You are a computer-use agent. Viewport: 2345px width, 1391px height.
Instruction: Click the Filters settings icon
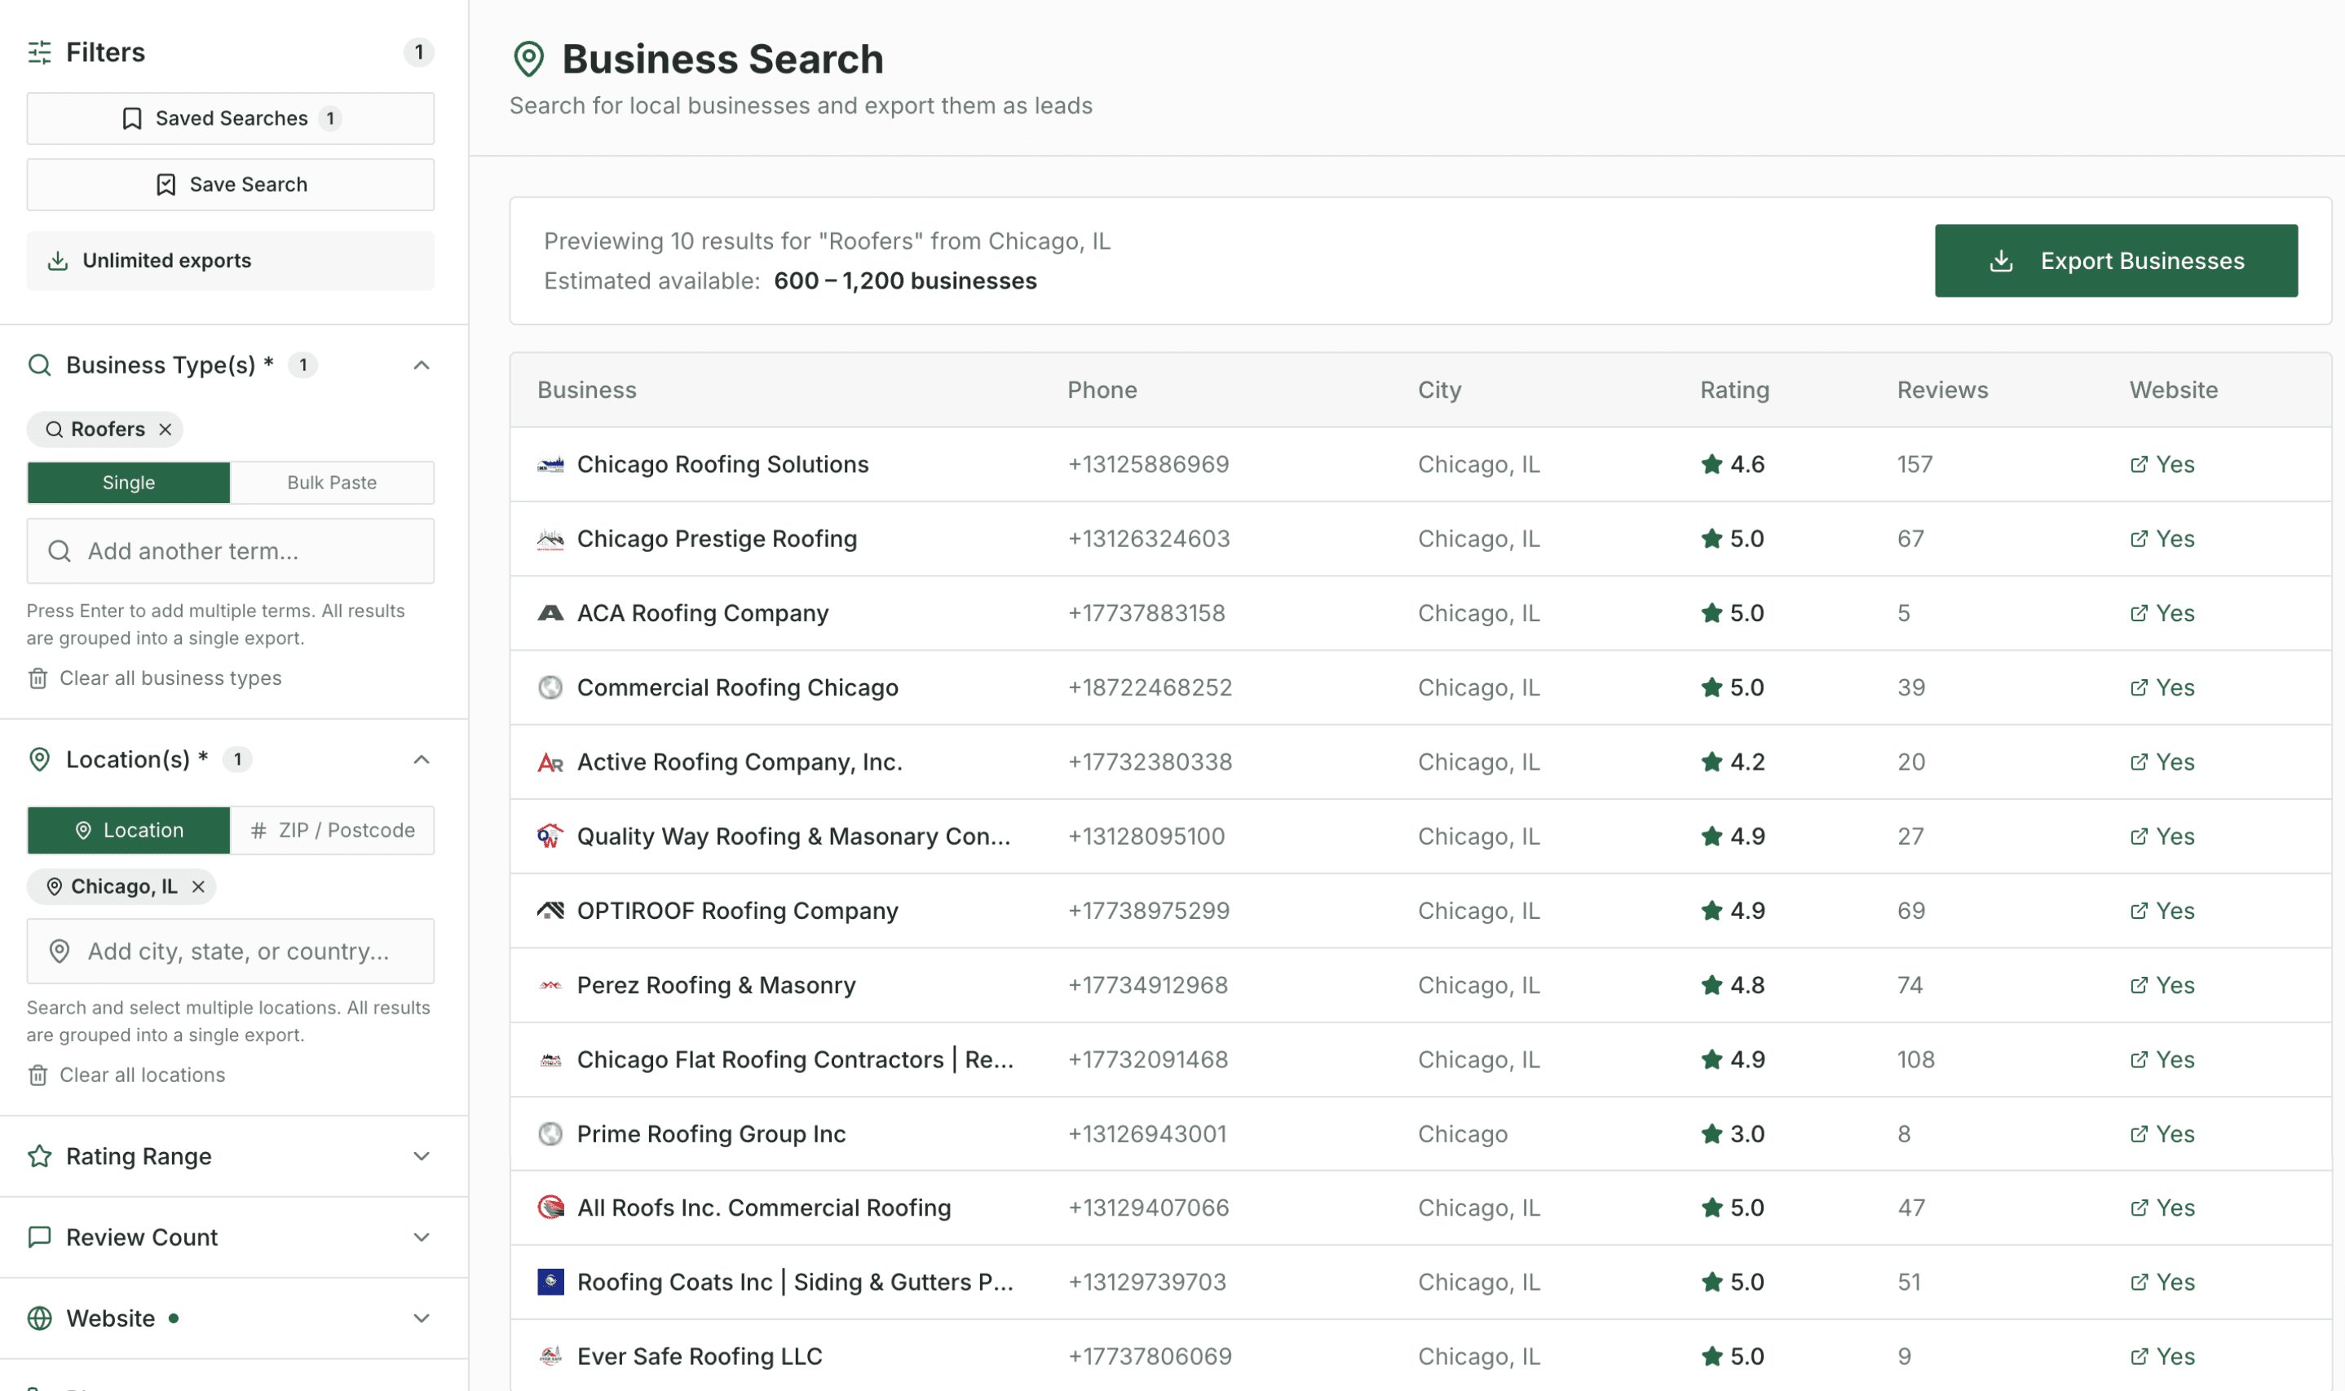39,54
